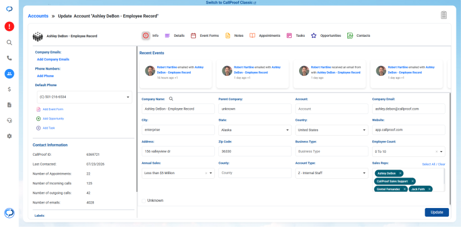Viewport: 461px width, 227px height.
Task: Click the Account input field
Action: [x=332, y=109]
